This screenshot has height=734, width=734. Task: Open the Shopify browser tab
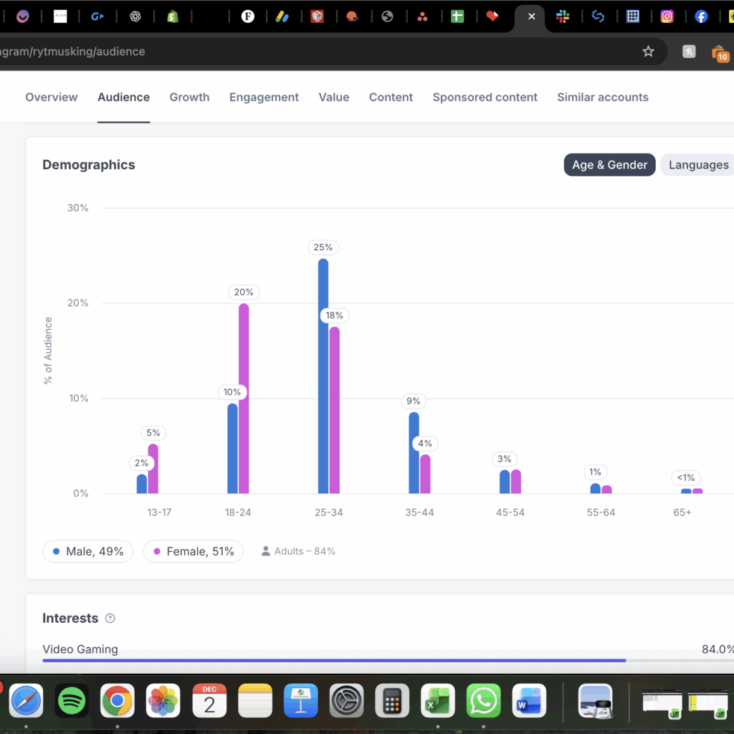(x=172, y=16)
